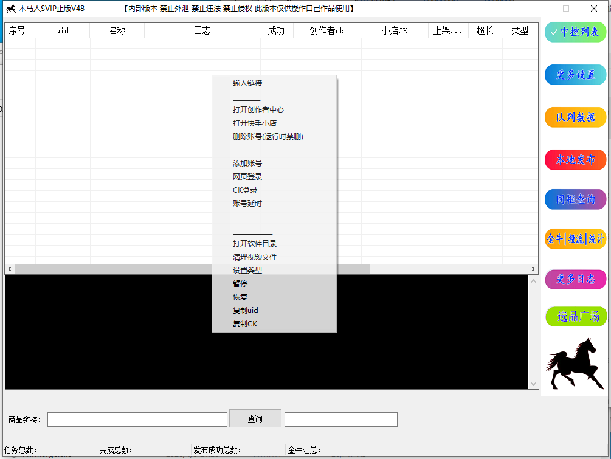Open 更多设置 settings
This screenshot has width=611, height=459.
point(575,74)
